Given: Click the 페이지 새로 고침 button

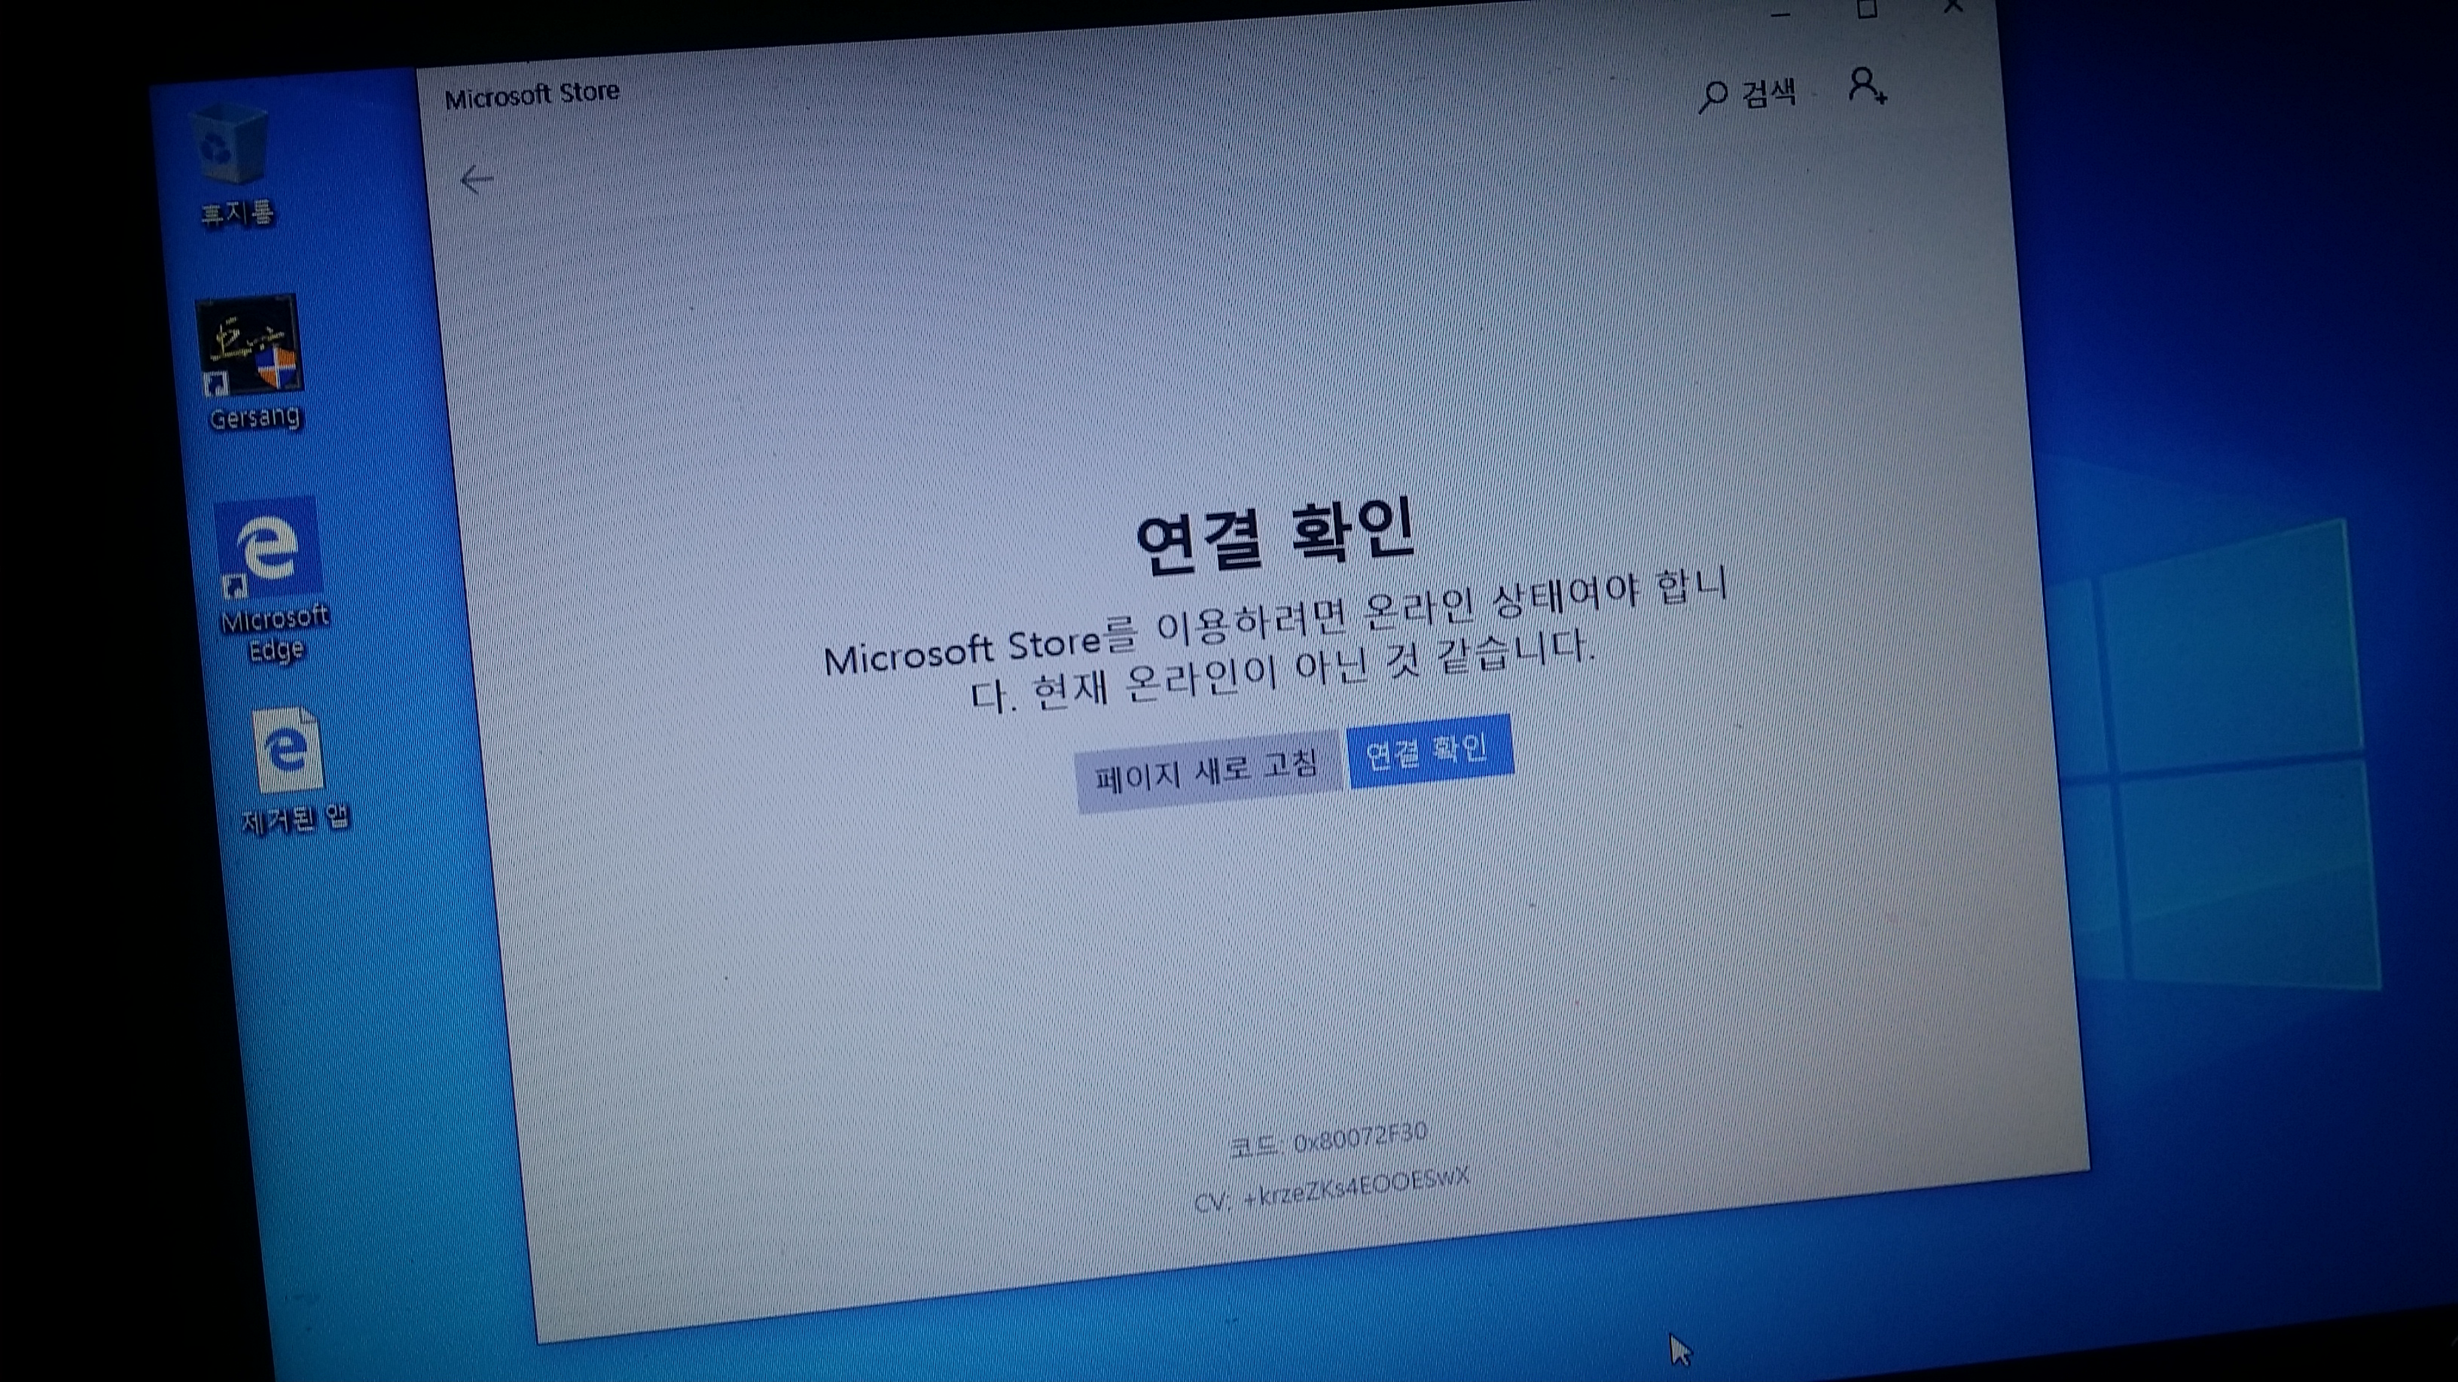Looking at the screenshot, I should click(x=1208, y=771).
